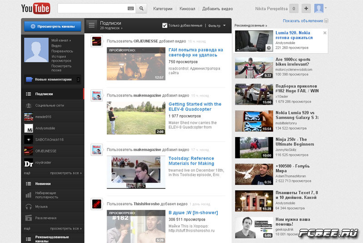This screenshot has width=363, height=243.
Task: Click the large profile avatar in the sidebar
Action: coord(36,50)
